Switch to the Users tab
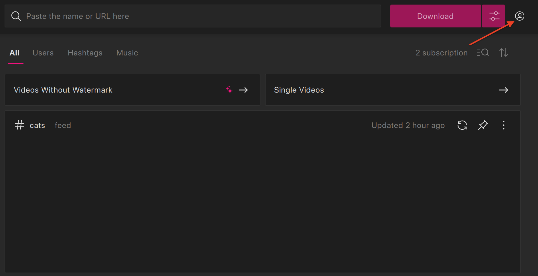Viewport: 538px width, 276px height. [x=43, y=53]
